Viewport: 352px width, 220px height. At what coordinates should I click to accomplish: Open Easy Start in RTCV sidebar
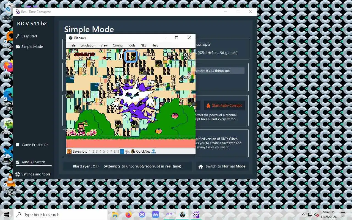point(29,36)
